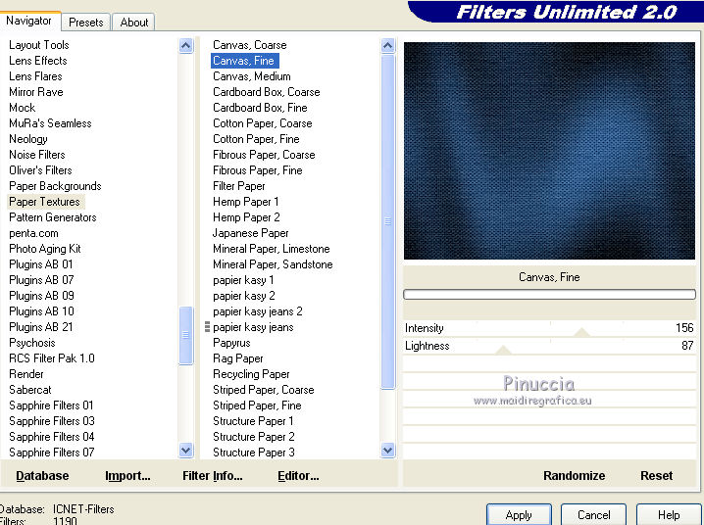Image resolution: width=704 pixels, height=525 pixels.
Task: Choose Papyrus filter
Action: 231,343
